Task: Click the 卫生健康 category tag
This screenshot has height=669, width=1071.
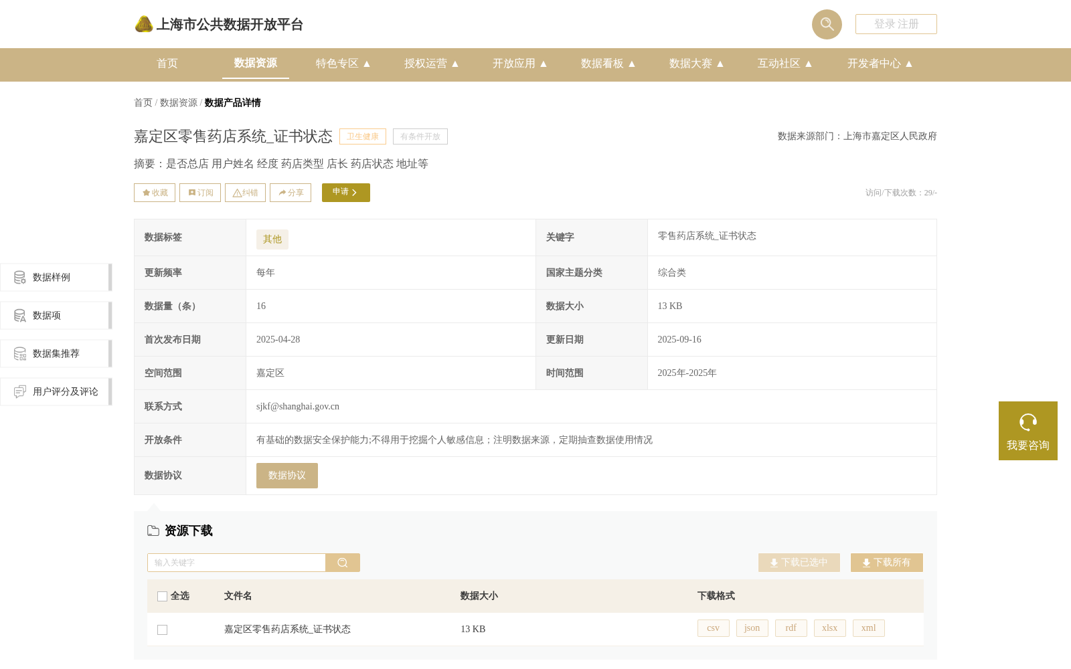Action: (363, 136)
